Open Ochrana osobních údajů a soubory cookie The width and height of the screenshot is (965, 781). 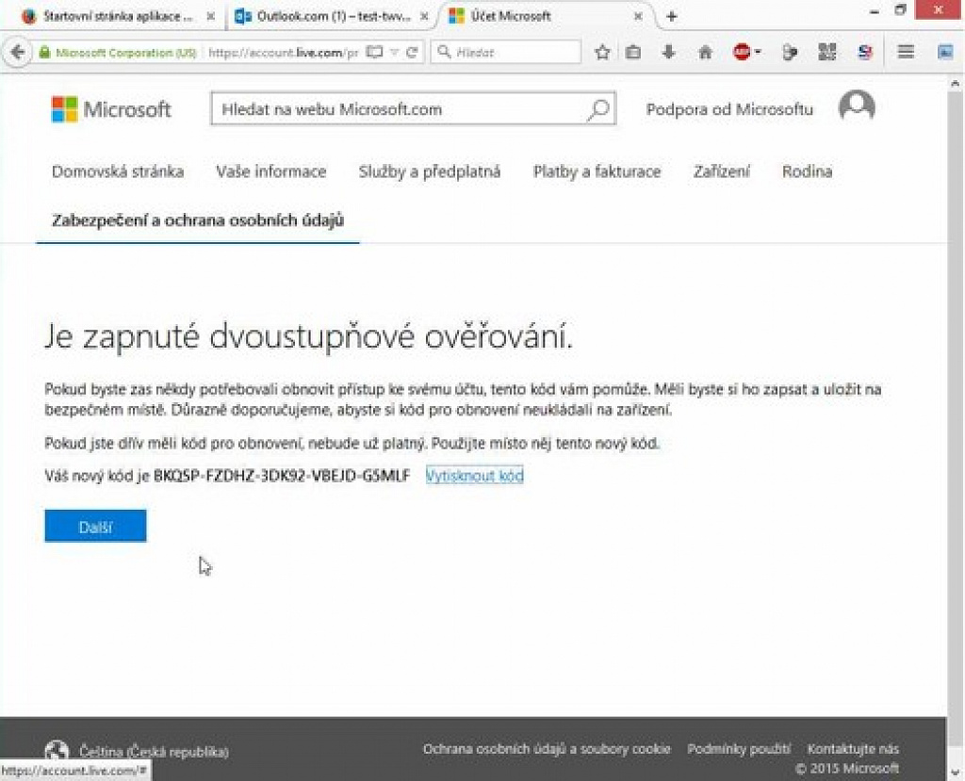click(547, 749)
